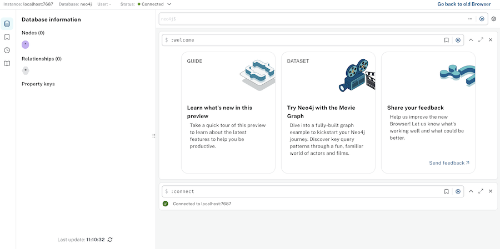Open the settings gear next to editor
Viewport: 500px width, 249px height.
494,19
